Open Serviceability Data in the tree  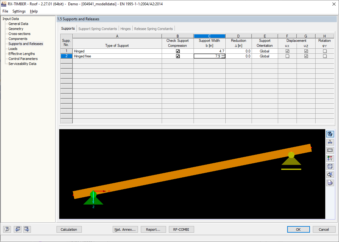click(22, 64)
